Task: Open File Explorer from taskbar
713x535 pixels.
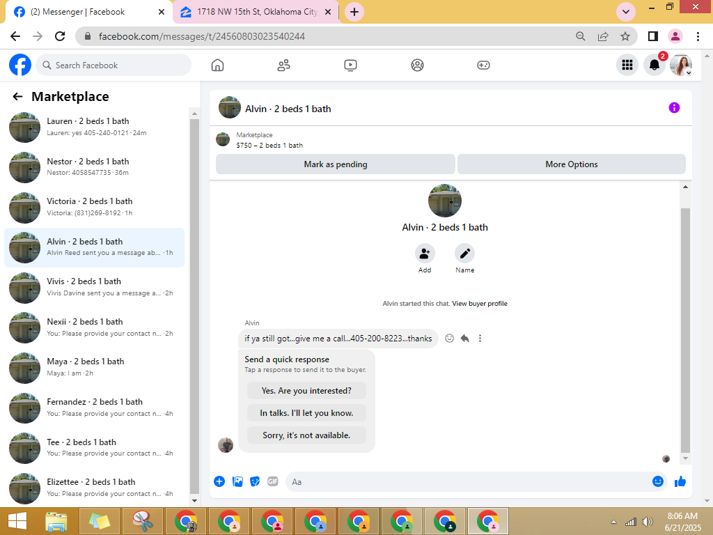Action: click(x=56, y=521)
